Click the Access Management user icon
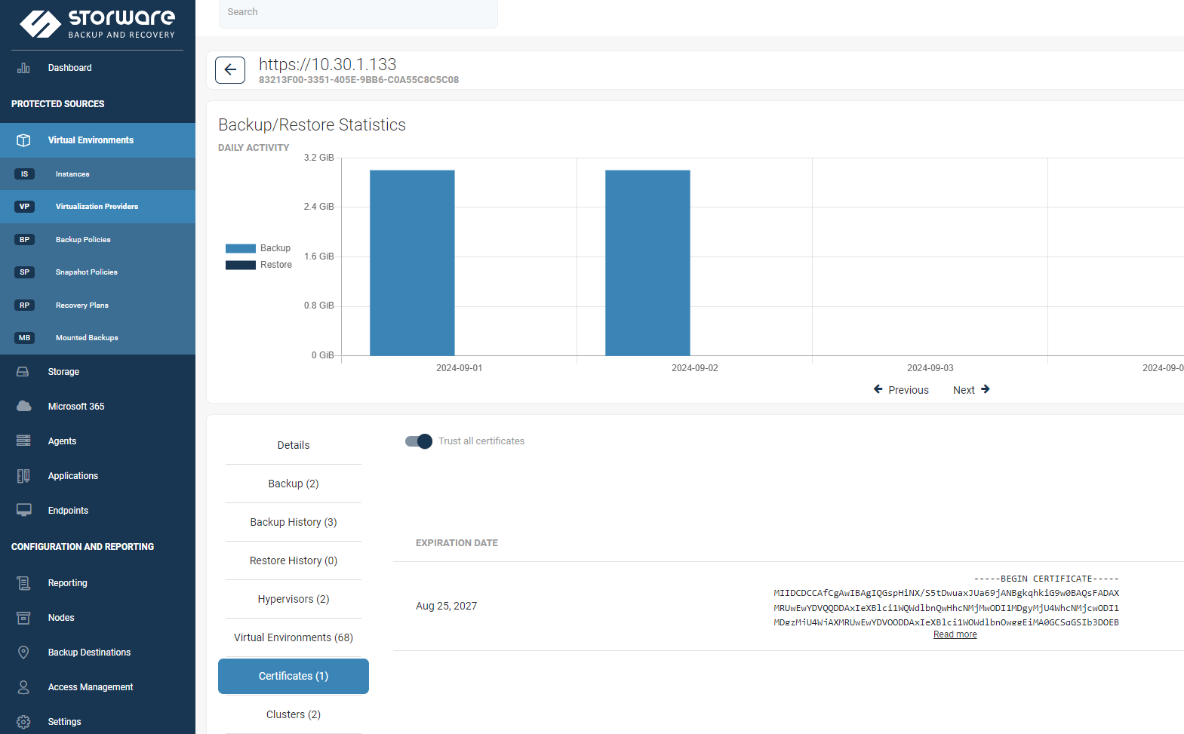 [x=23, y=687]
